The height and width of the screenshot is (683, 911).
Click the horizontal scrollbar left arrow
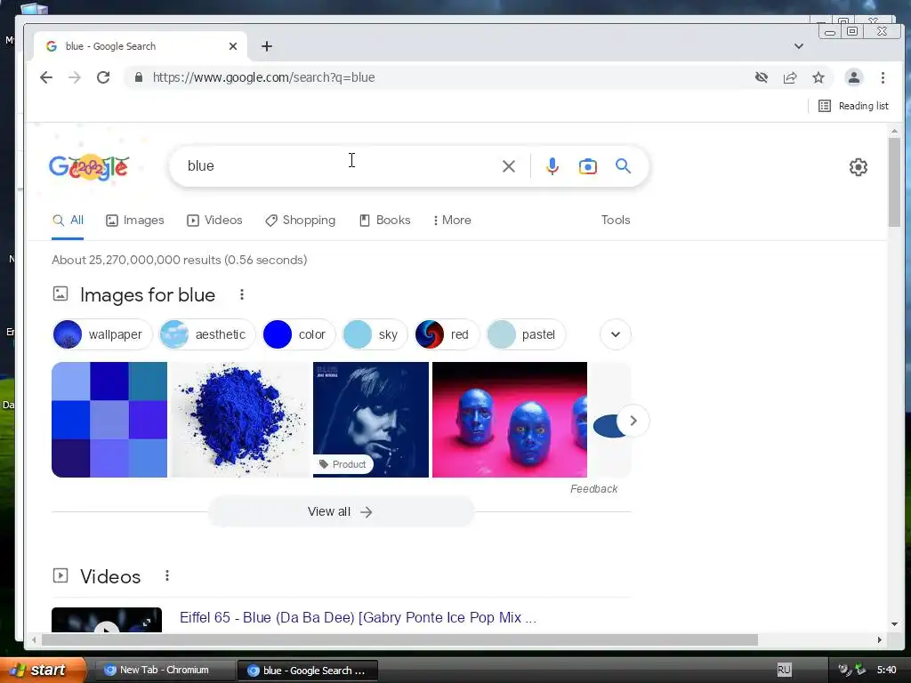(x=35, y=639)
